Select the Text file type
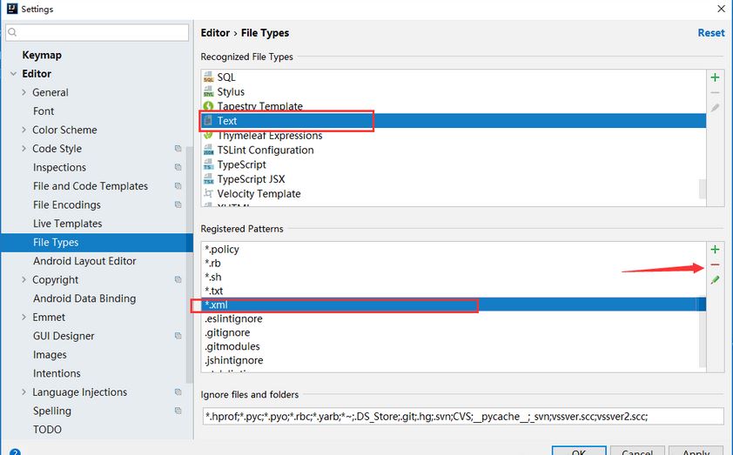Screen dimensions: 733x455 (x=454, y=121)
